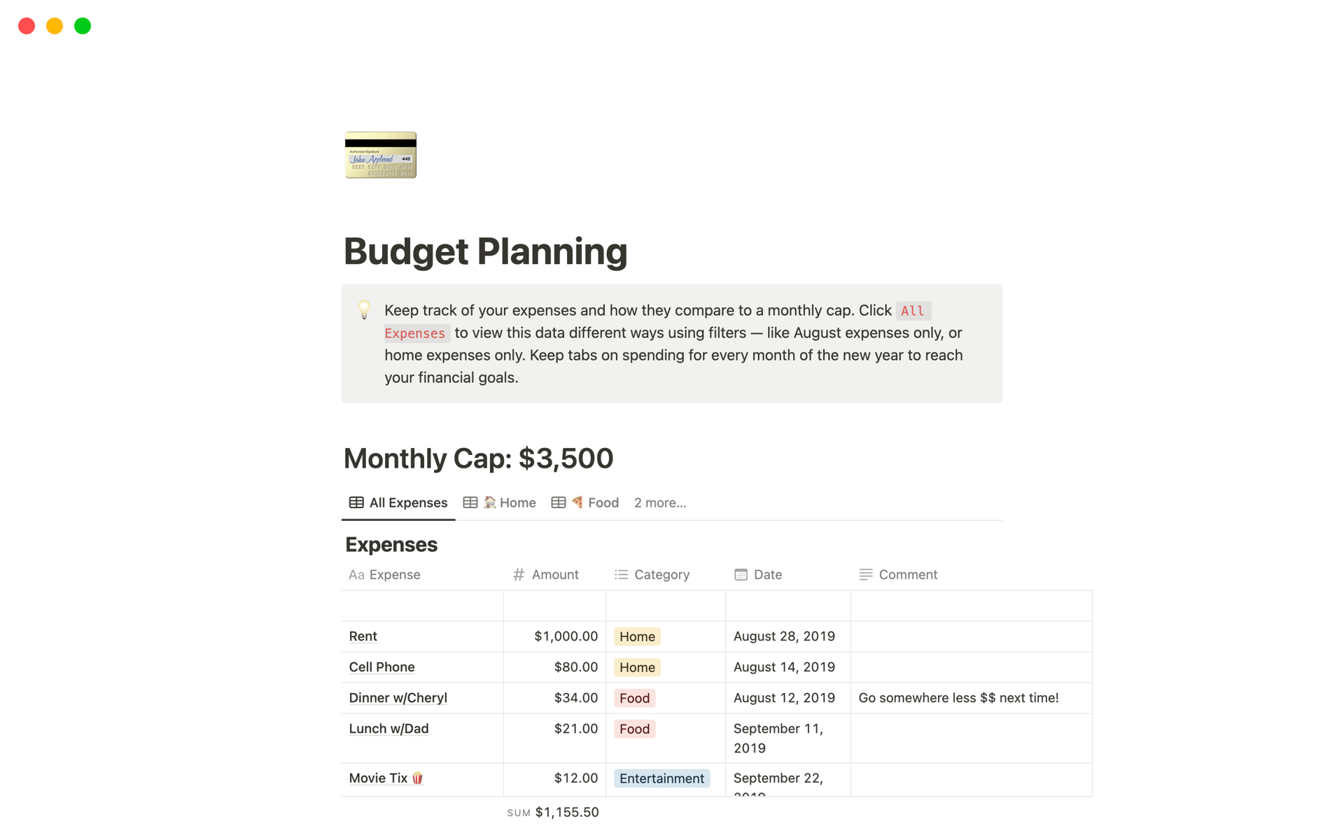Click the credit card page icon

[380, 155]
